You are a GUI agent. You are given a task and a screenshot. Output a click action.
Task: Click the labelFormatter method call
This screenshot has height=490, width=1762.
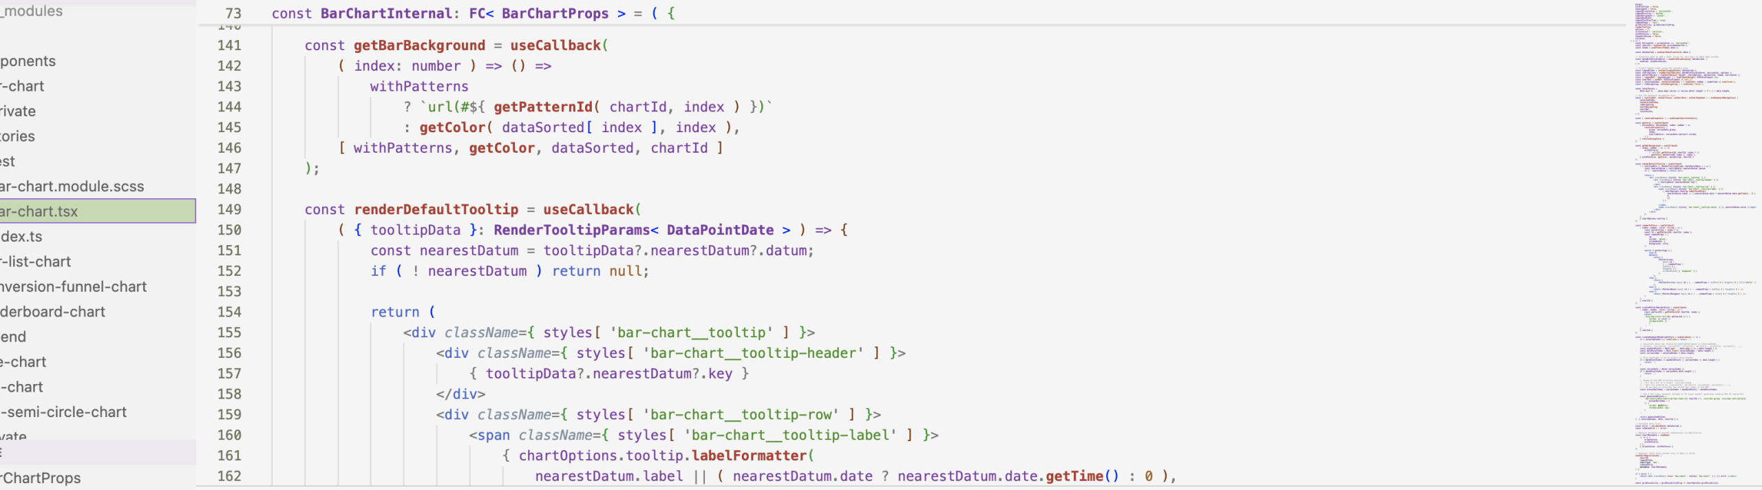(748, 456)
